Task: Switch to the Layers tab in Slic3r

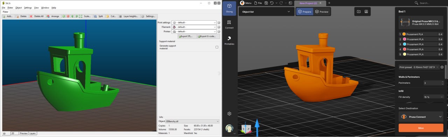Action: point(33,133)
